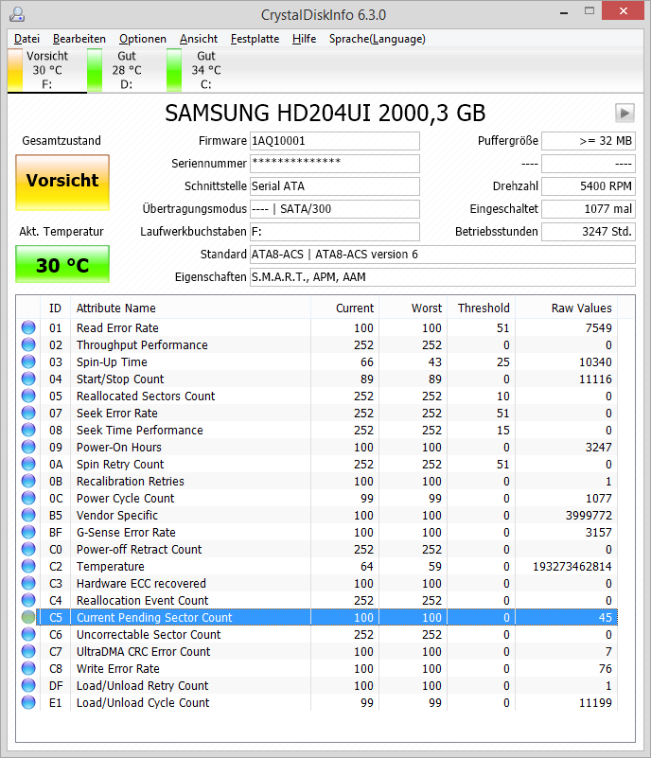Viewport: 651px width, 758px height.
Task: Click the Raw Values column header
Action: 566,308
